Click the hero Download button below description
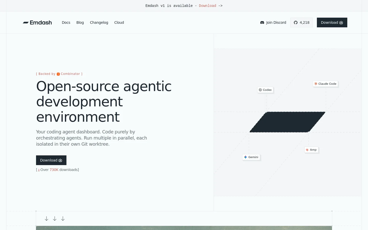This screenshot has height=230, width=368. click(x=51, y=160)
